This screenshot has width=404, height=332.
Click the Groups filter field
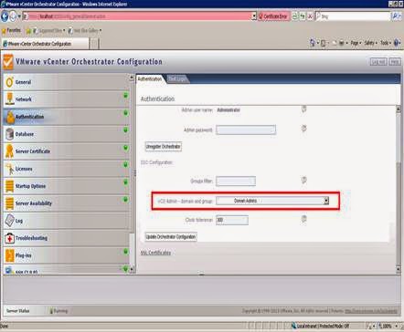pyautogui.click(x=236, y=182)
